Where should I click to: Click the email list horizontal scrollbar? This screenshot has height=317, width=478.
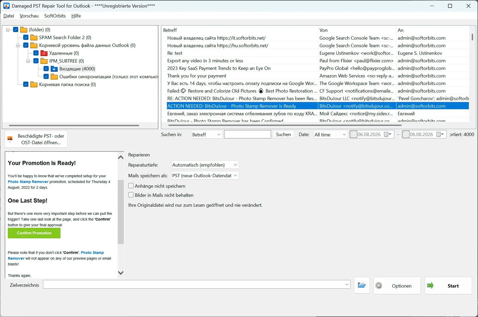[285, 125]
